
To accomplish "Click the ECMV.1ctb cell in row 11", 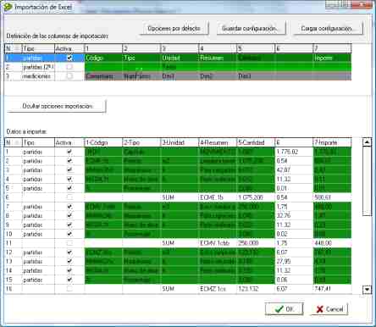I will [218, 243].
